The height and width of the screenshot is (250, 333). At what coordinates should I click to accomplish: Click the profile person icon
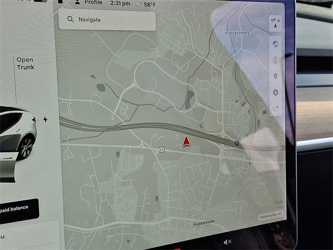78,3
